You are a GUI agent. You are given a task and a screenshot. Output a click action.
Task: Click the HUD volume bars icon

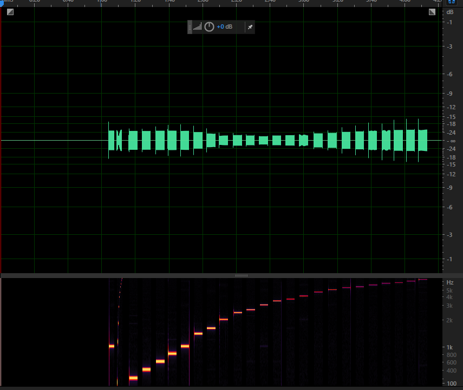197,27
